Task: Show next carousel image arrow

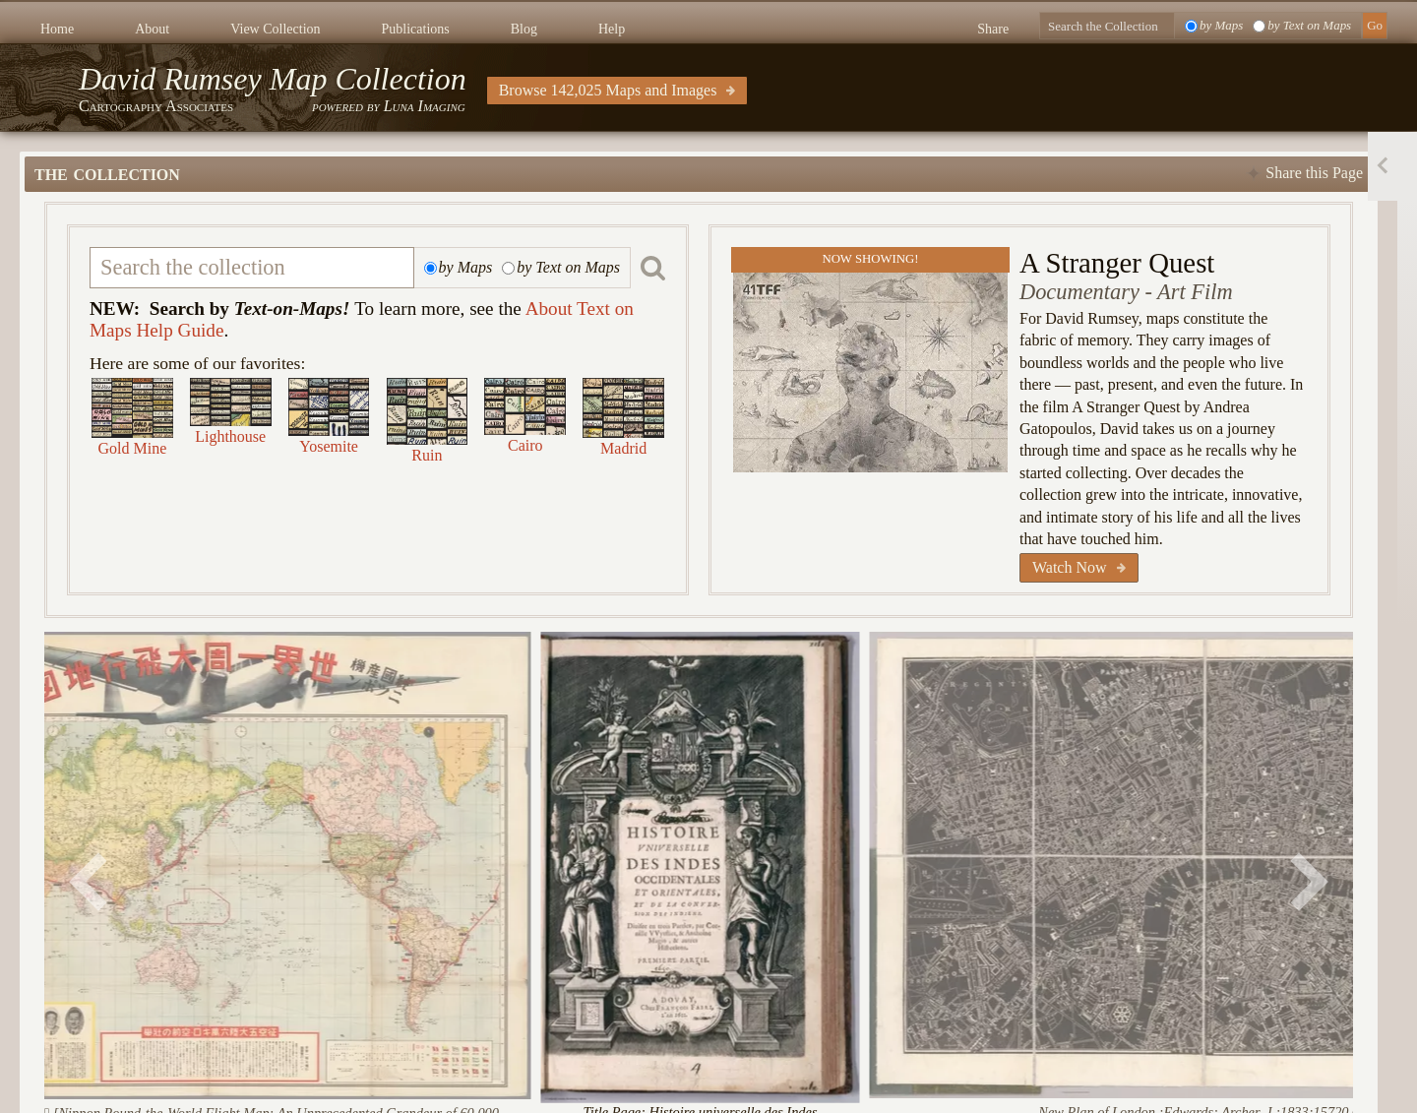Action: [1309, 882]
